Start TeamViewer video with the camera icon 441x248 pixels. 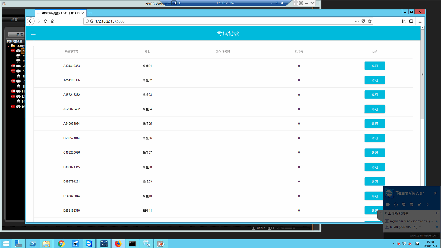(x=388, y=204)
